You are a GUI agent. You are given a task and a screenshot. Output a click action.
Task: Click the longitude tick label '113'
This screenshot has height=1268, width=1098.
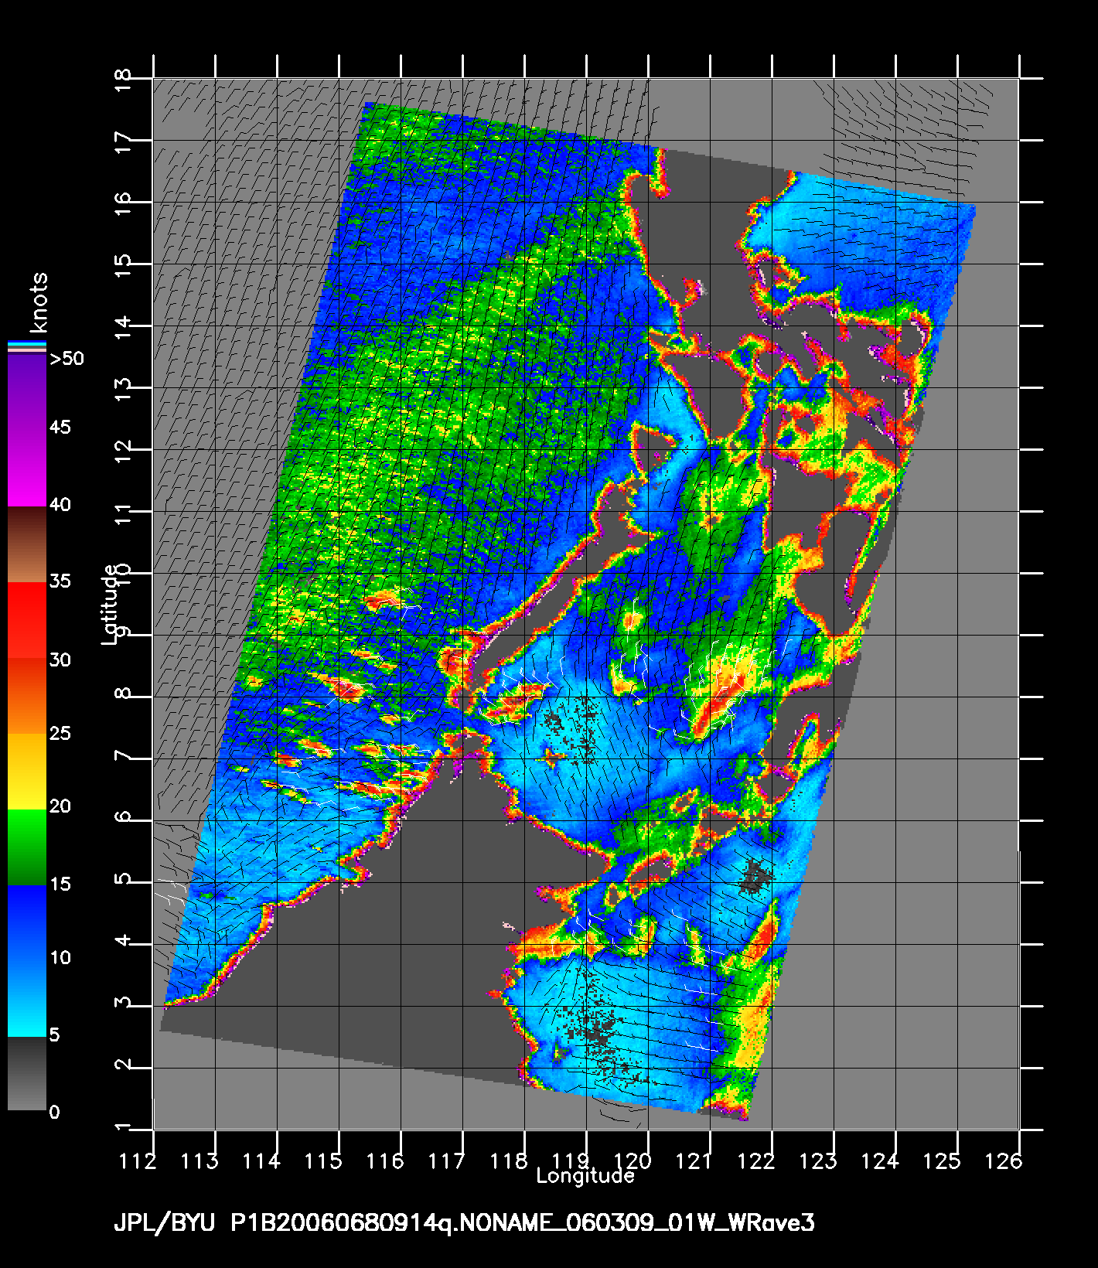200,1160
